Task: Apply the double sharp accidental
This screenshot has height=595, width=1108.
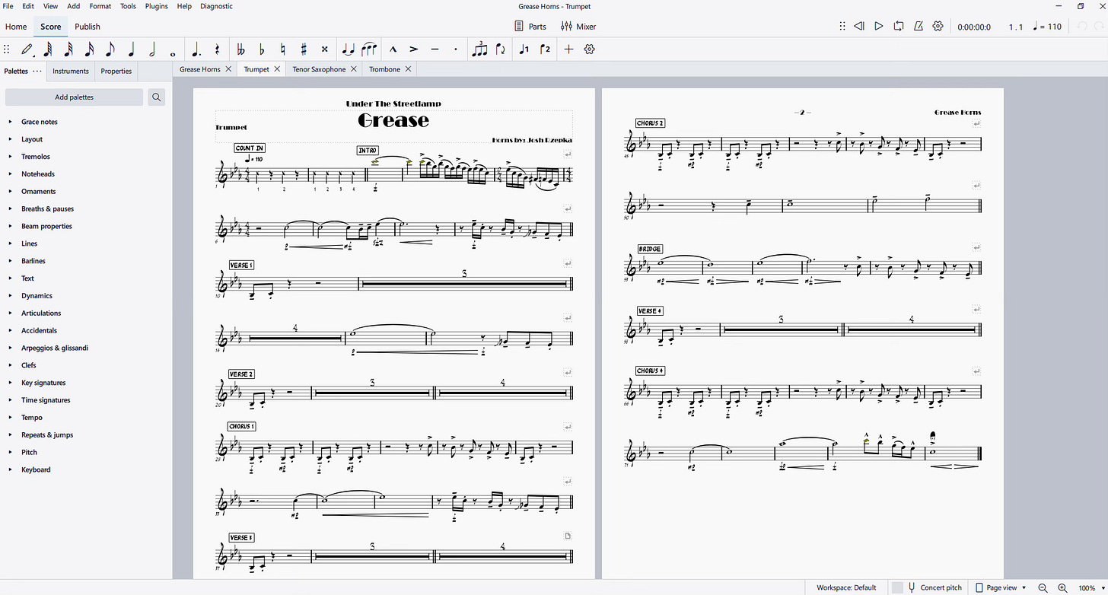Action: coord(324,49)
